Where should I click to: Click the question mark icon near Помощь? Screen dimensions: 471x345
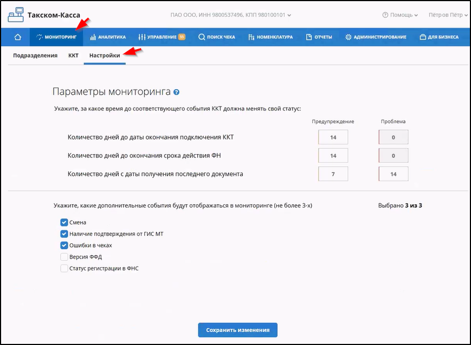(x=385, y=15)
